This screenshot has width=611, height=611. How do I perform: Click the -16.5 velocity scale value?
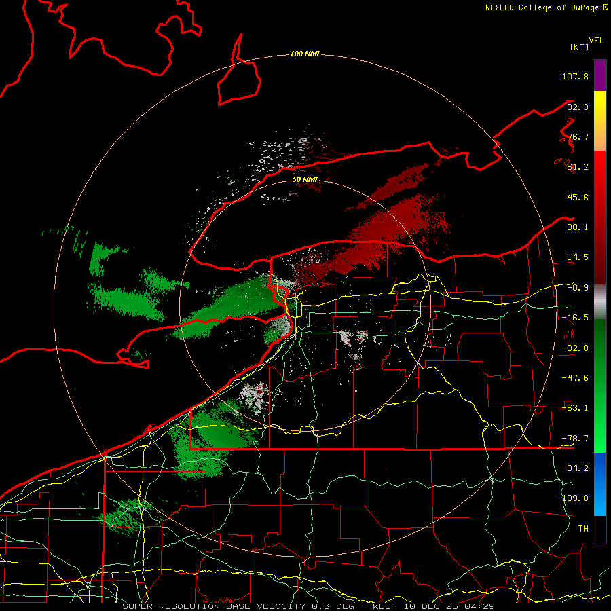tap(575, 318)
